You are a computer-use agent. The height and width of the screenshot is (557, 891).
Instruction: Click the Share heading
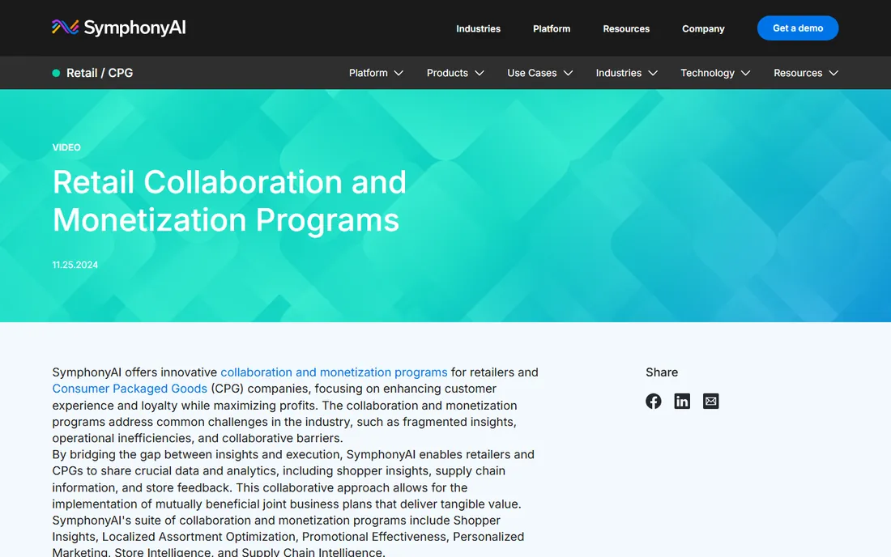tap(662, 372)
